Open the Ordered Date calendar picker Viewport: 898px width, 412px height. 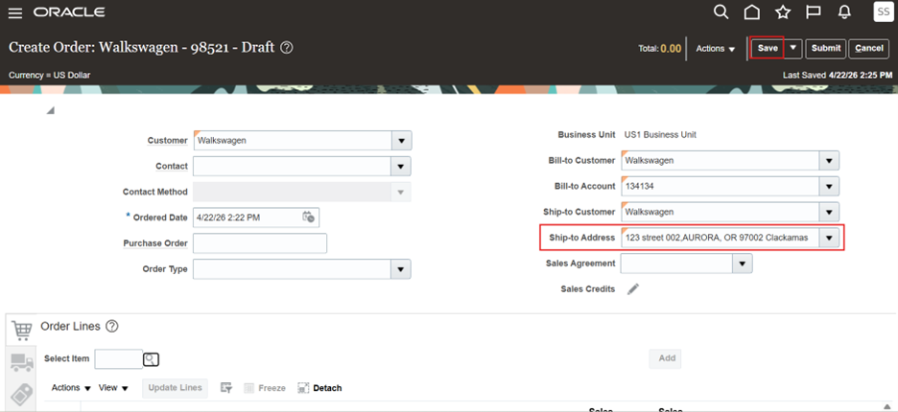308,217
